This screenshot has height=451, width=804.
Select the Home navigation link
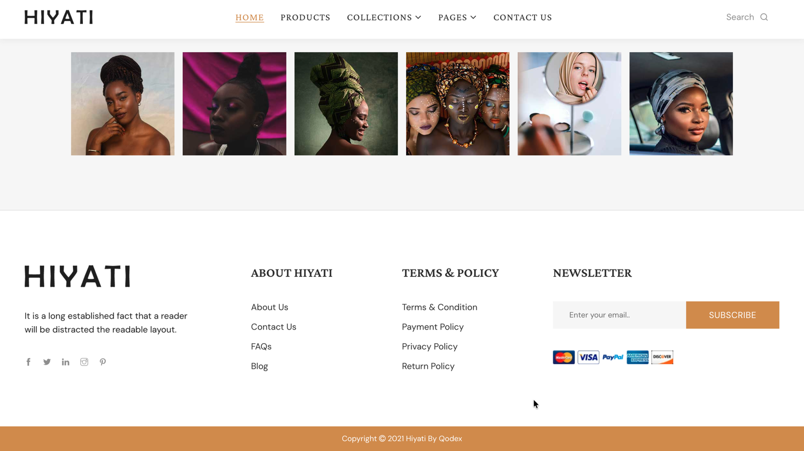pos(250,18)
